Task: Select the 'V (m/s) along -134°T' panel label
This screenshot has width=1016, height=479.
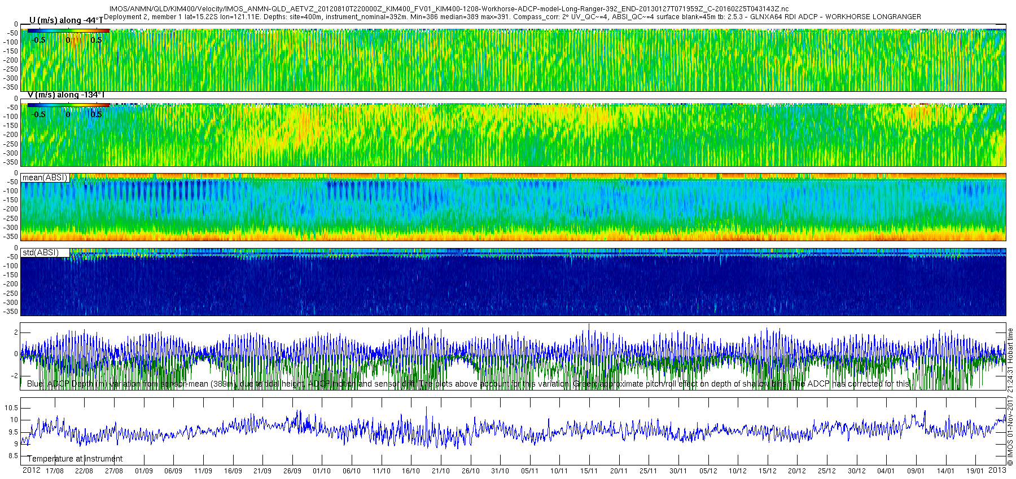Action: click(x=66, y=95)
